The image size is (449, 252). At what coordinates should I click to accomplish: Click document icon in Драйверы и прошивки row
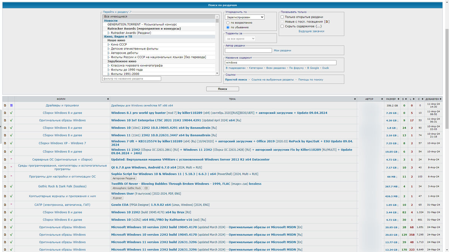[5, 106]
